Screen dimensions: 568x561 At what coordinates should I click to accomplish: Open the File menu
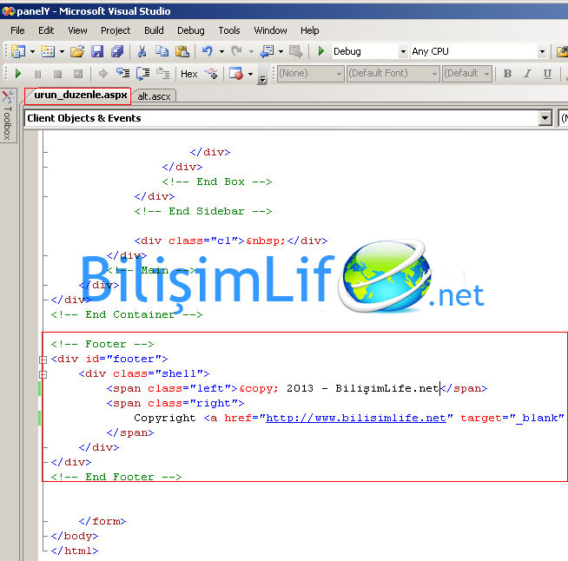(17, 30)
